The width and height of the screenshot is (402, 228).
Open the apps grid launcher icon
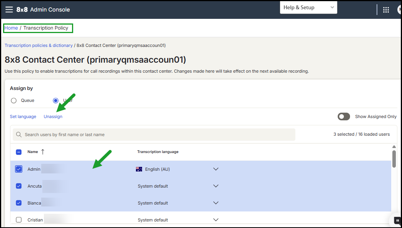point(386,10)
